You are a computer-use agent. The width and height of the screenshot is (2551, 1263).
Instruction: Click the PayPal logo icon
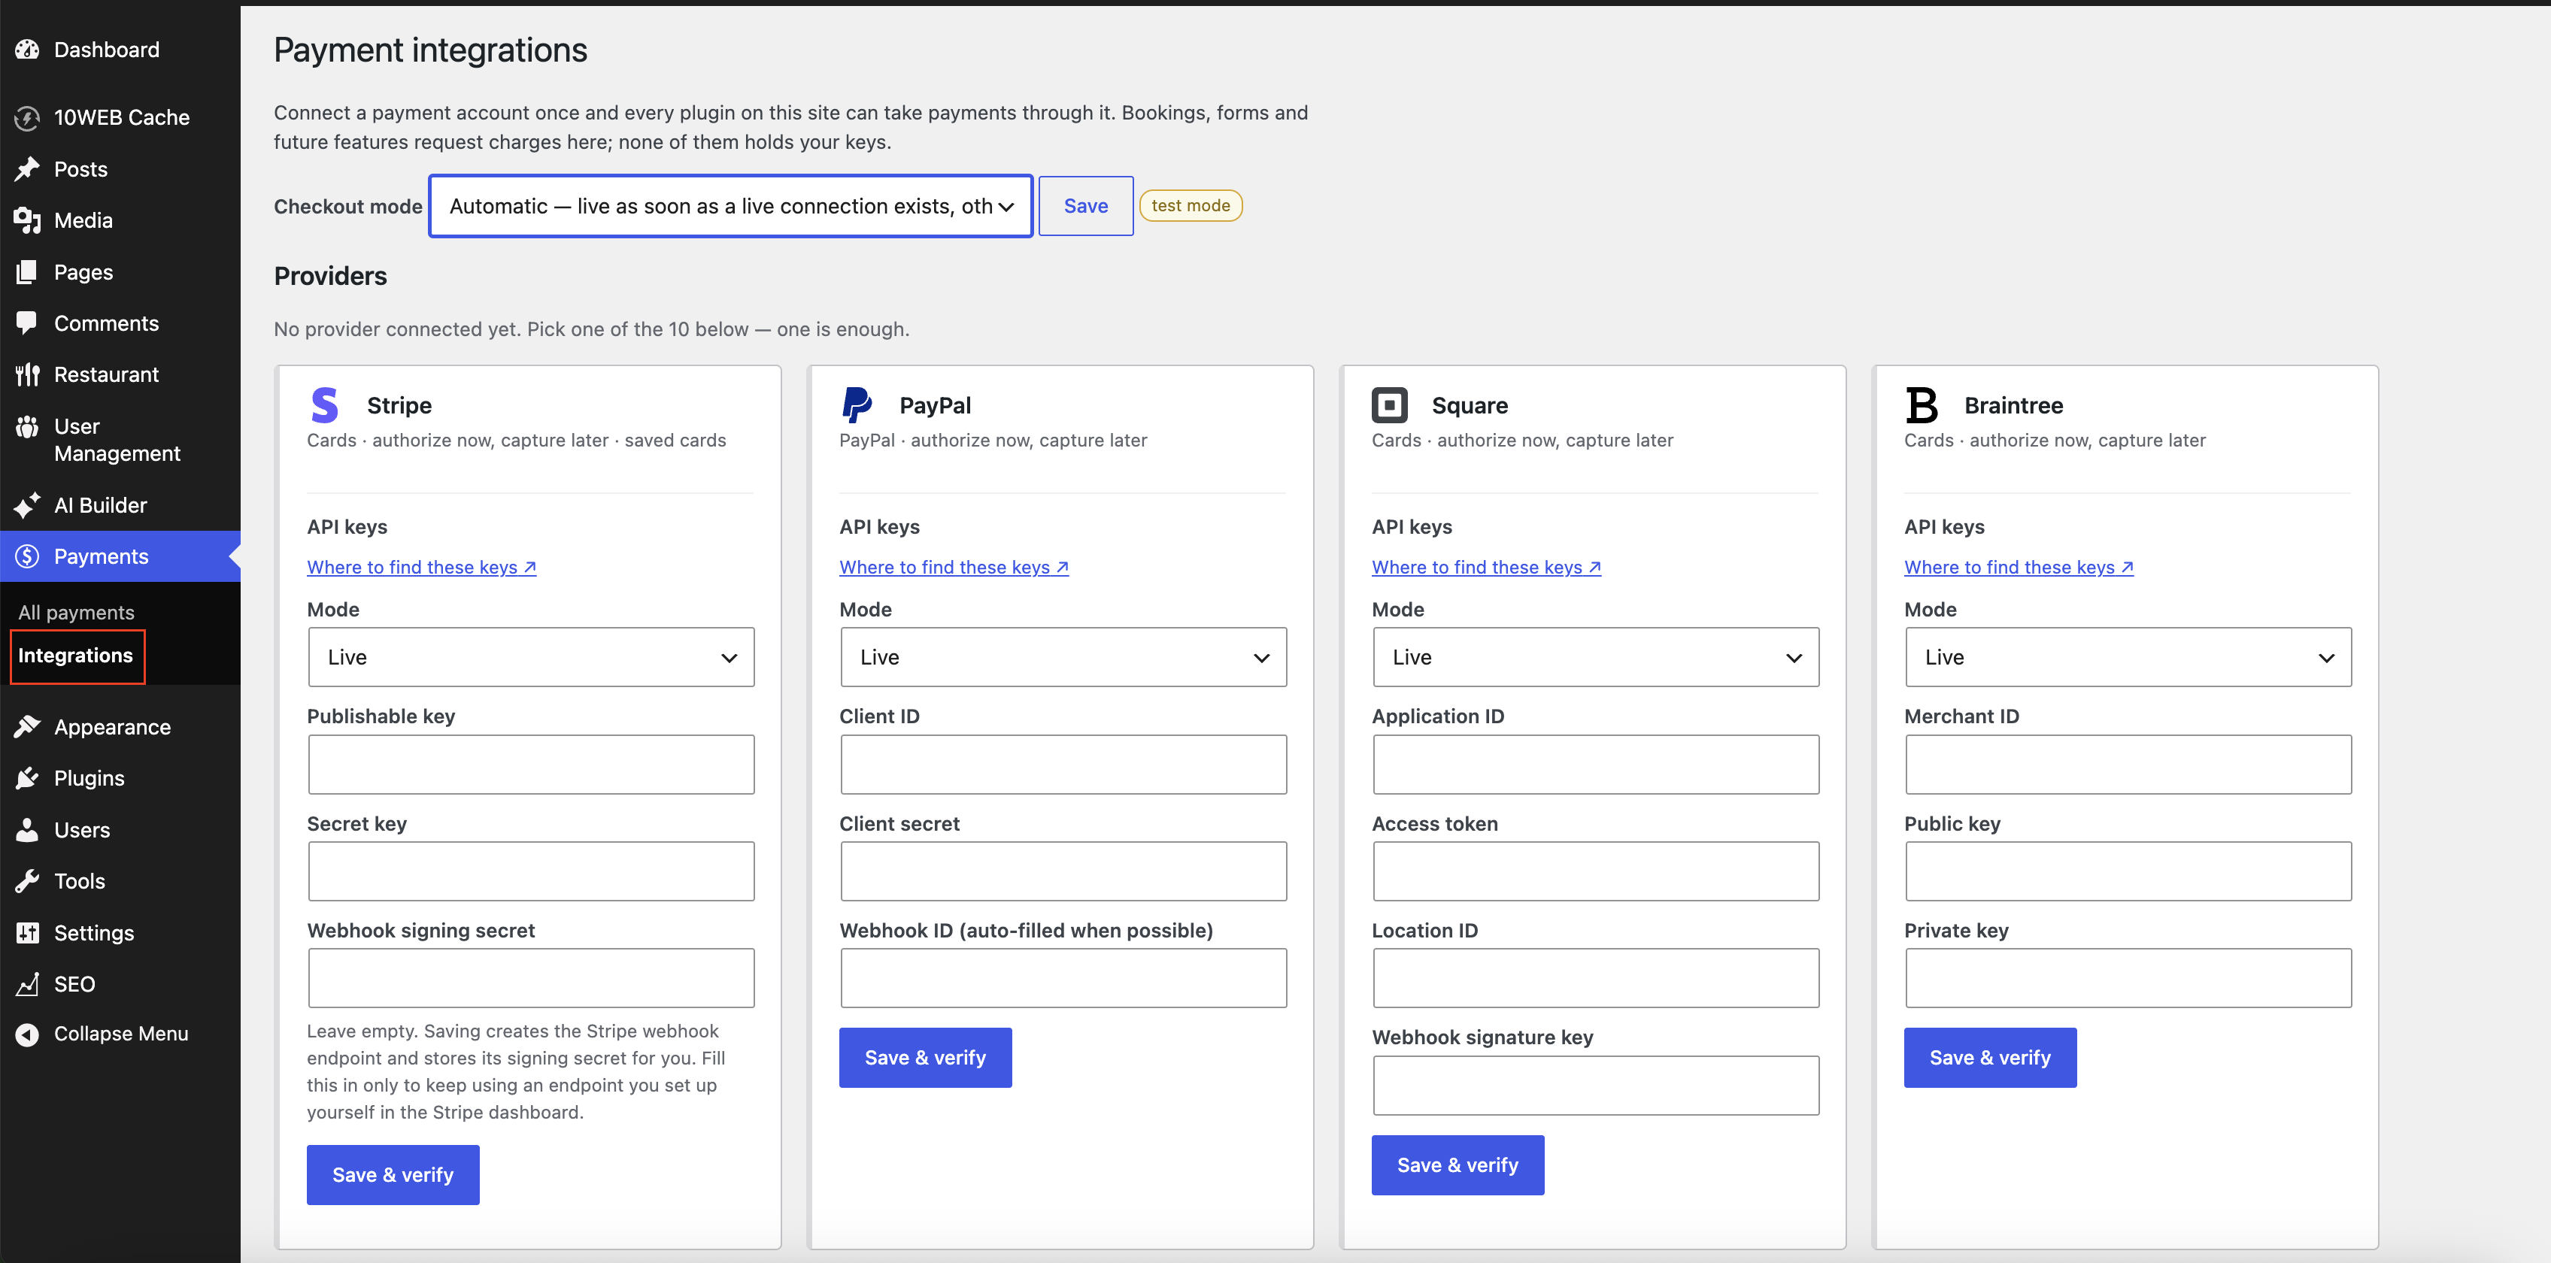[x=857, y=404]
